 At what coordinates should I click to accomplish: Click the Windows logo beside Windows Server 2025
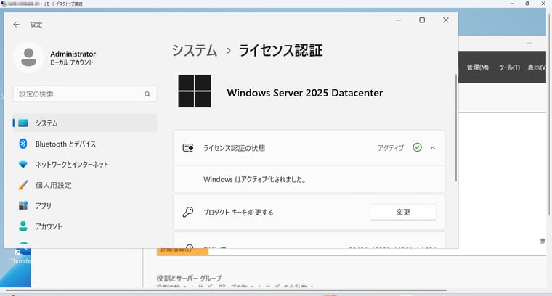pyautogui.click(x=195, y=91)
